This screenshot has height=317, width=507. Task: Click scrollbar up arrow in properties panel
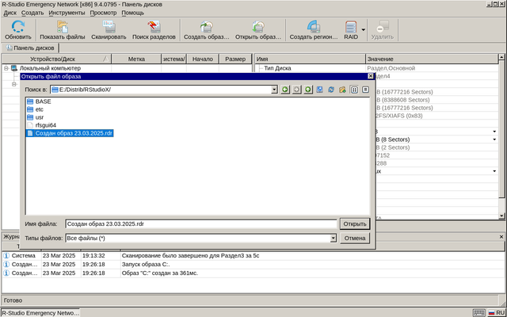click(x=501, y=57)
